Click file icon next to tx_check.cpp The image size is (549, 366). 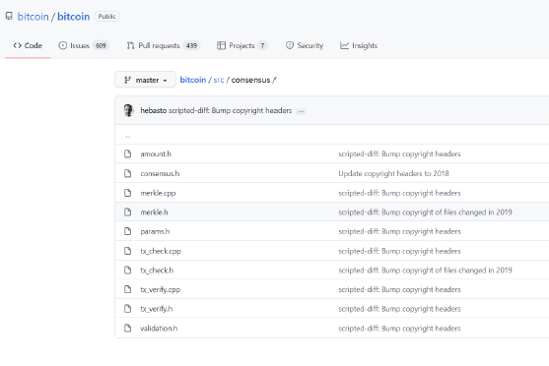click(128, 251)
